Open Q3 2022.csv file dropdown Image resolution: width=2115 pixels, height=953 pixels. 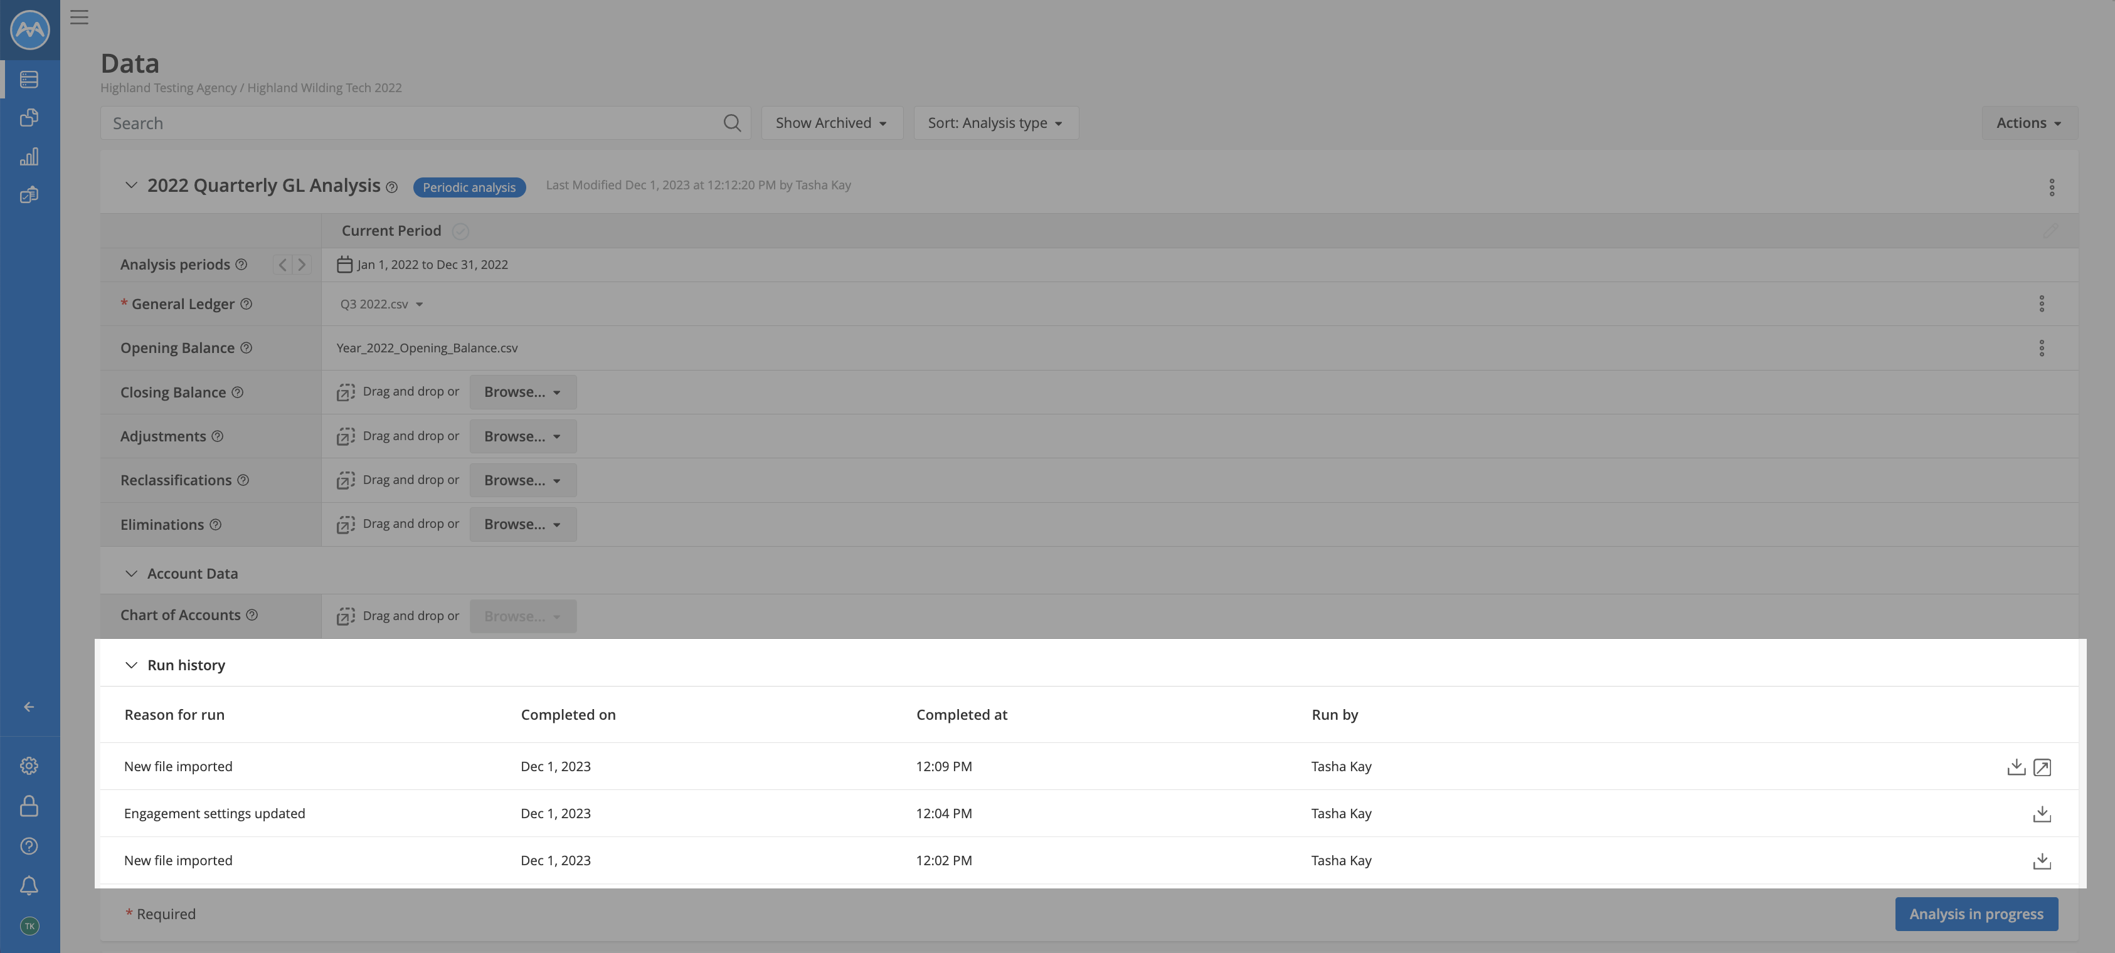(382, 303)
